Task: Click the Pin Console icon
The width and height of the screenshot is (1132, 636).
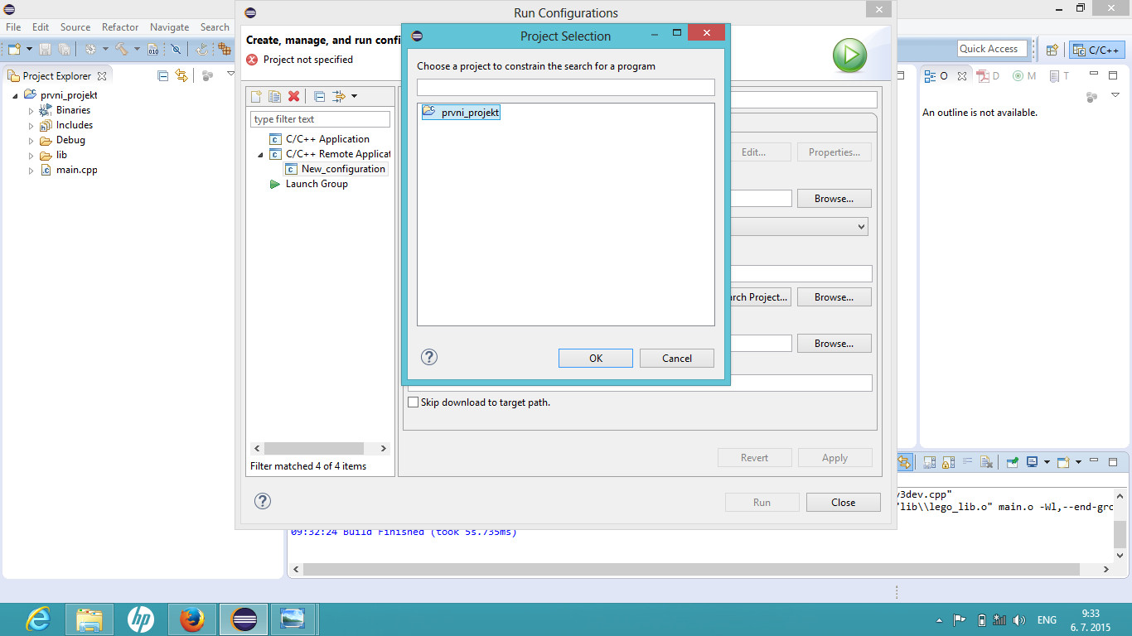Action: pos(1013,462)
